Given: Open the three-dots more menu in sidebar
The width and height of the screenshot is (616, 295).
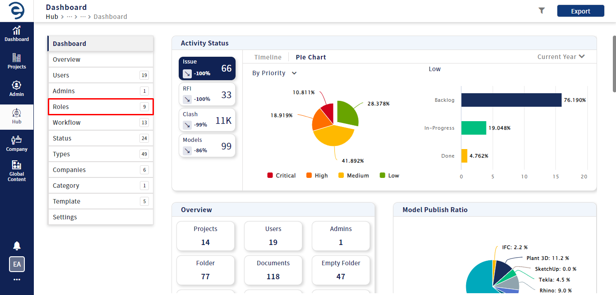Looking at the screenshot, I should coord(17,280).
